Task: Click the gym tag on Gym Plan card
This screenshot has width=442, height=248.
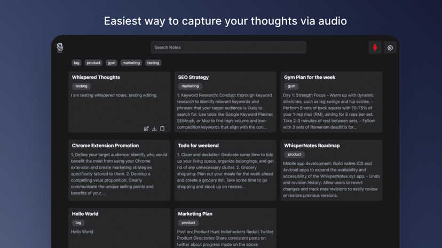Action: (x=291, y=86)
